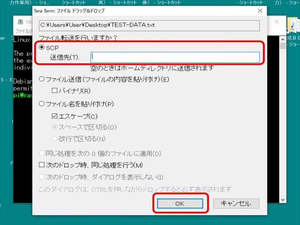Click the Tera Term dialog title bar
The image size is (300, 225).
[x=141, y=10]
